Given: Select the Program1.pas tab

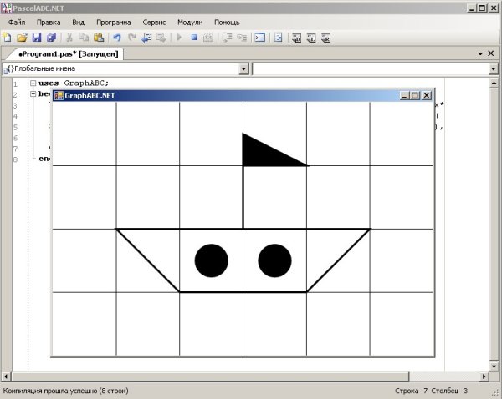Looking at the screenshot, I should point(63,53).
